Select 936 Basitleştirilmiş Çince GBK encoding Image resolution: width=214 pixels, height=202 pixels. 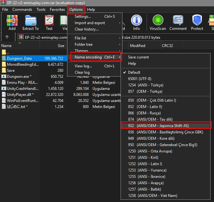pos(165,132)
